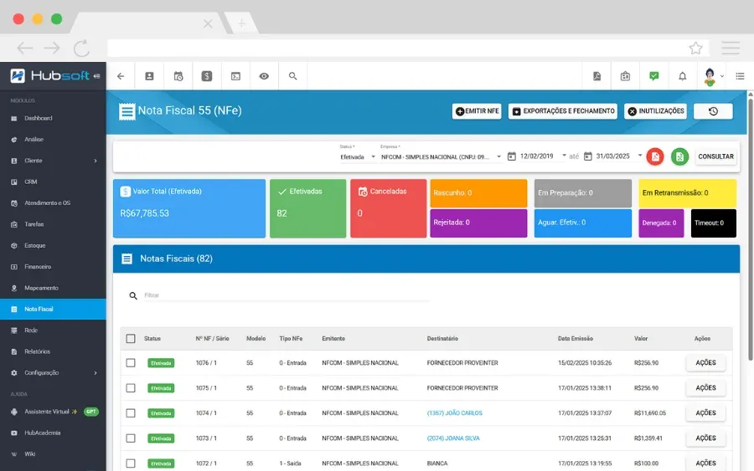Check the box for NF 1076 / 1
This screenshot has width=754, height=471.
(131, 363)
